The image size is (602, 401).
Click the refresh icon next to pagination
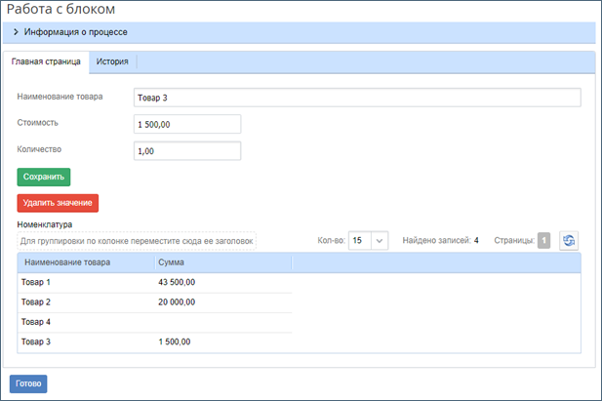(x=569, y=240)
